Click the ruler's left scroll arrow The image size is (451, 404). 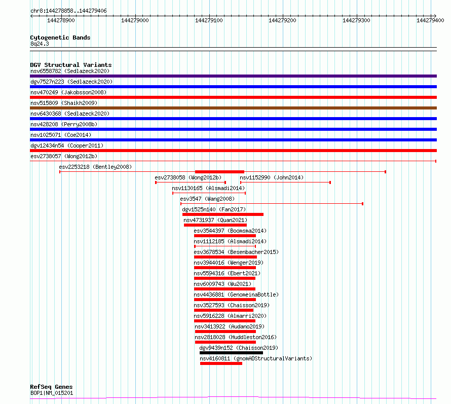pos(31,16)
